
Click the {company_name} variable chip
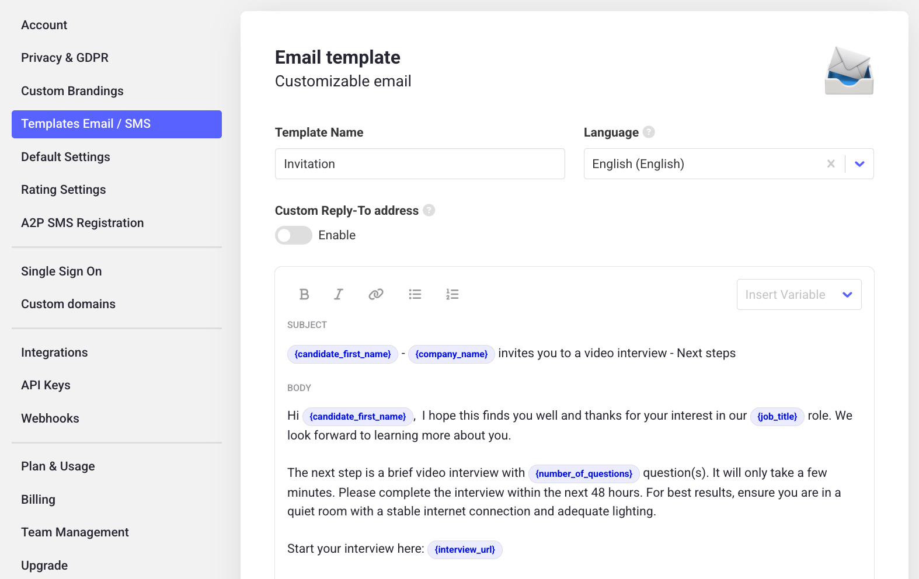[x=451, y=354]
